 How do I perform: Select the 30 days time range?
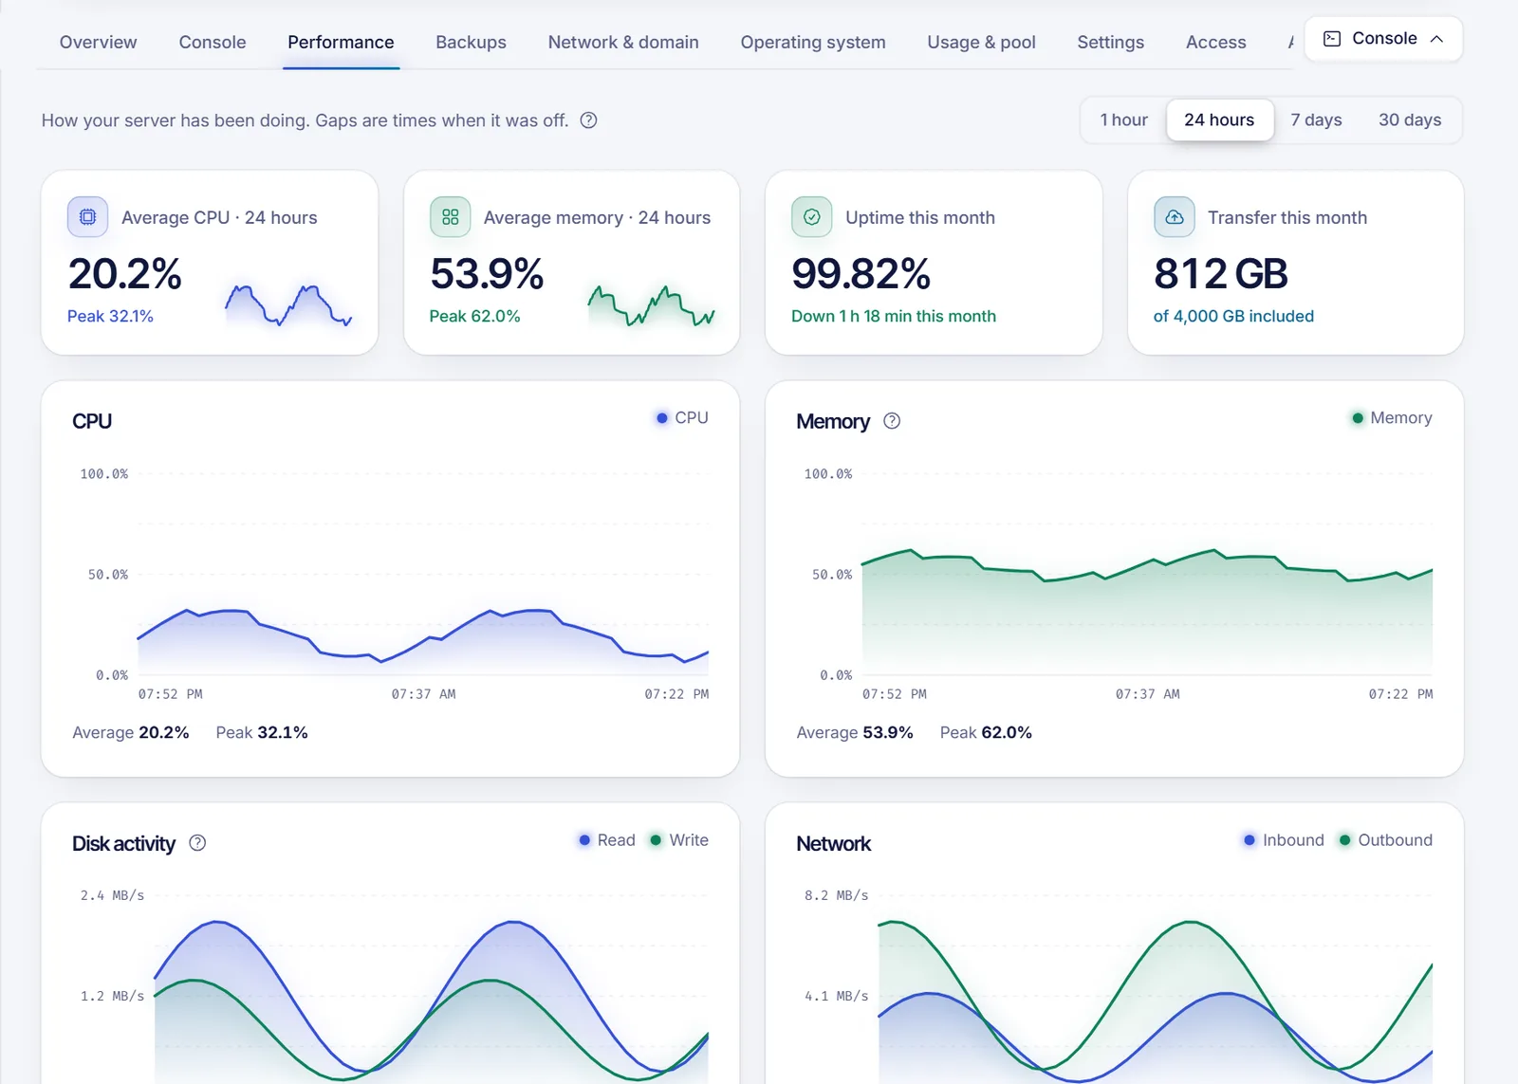(1410, 120)
